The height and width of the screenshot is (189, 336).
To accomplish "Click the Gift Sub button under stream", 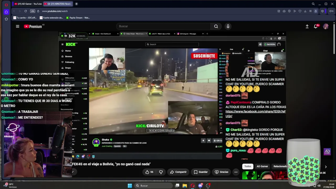I will 218,141.
